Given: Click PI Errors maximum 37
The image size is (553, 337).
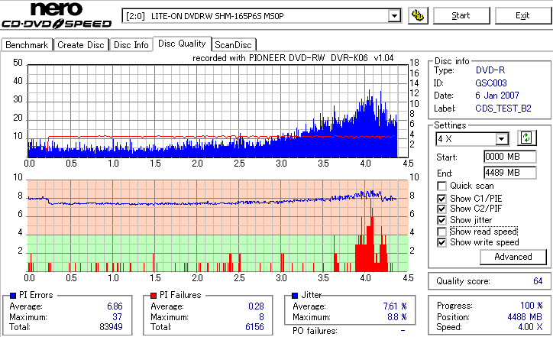Looking at the screenshot, I should [117, 317].
